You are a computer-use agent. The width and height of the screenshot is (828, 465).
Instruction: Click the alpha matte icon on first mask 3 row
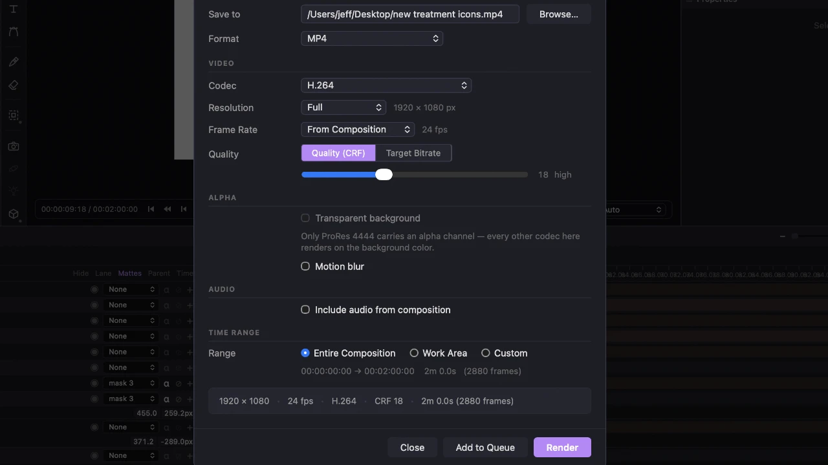pos(166,383)
